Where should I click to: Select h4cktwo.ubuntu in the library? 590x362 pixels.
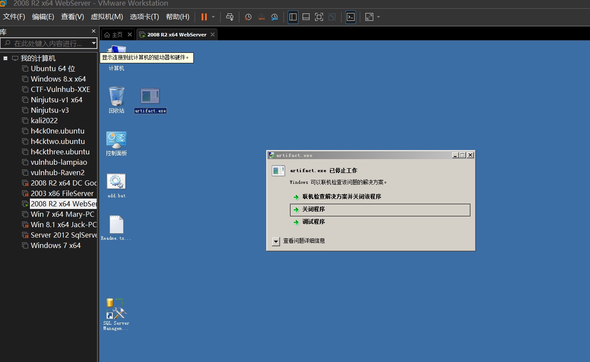tap(58, 141)
